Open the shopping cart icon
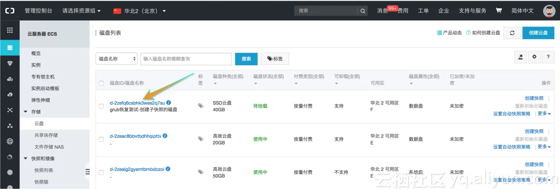 tap(499, 11)
